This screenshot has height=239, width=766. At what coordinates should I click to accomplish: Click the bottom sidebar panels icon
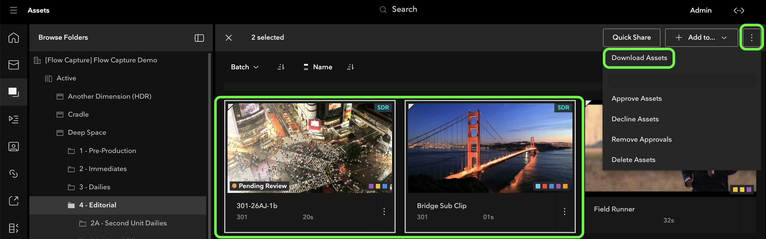pos(14,228)
